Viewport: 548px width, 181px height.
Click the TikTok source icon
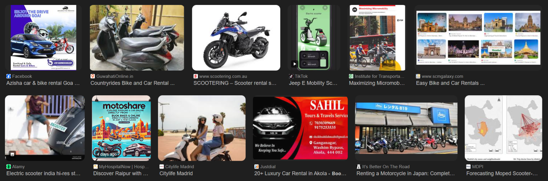[x=291, y=76]
